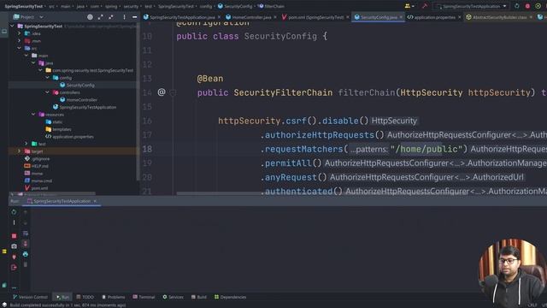Click the red stop button in Run panel
Viewport: 547px width, 308px height.
coord(14,236)
